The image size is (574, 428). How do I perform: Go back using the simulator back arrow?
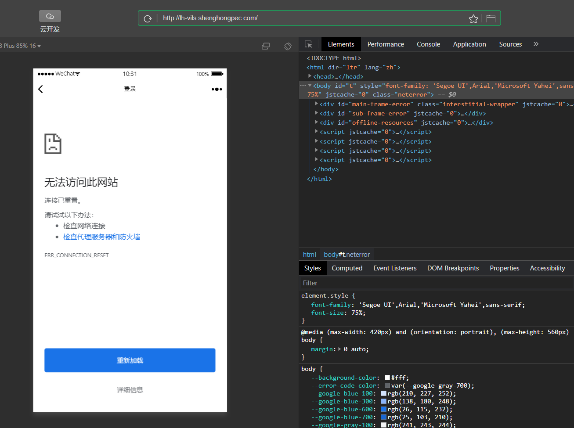click(41, 89)
